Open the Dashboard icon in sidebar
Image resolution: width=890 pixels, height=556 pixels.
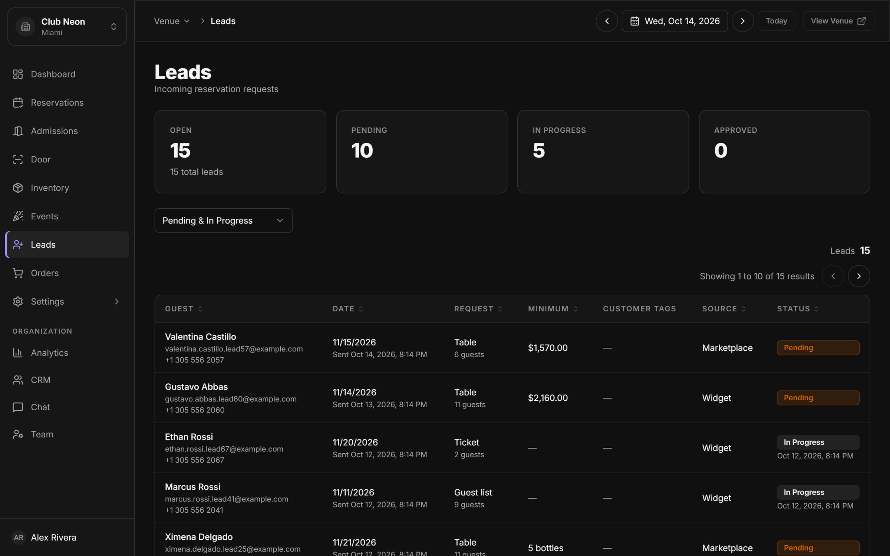pos(18,74)
